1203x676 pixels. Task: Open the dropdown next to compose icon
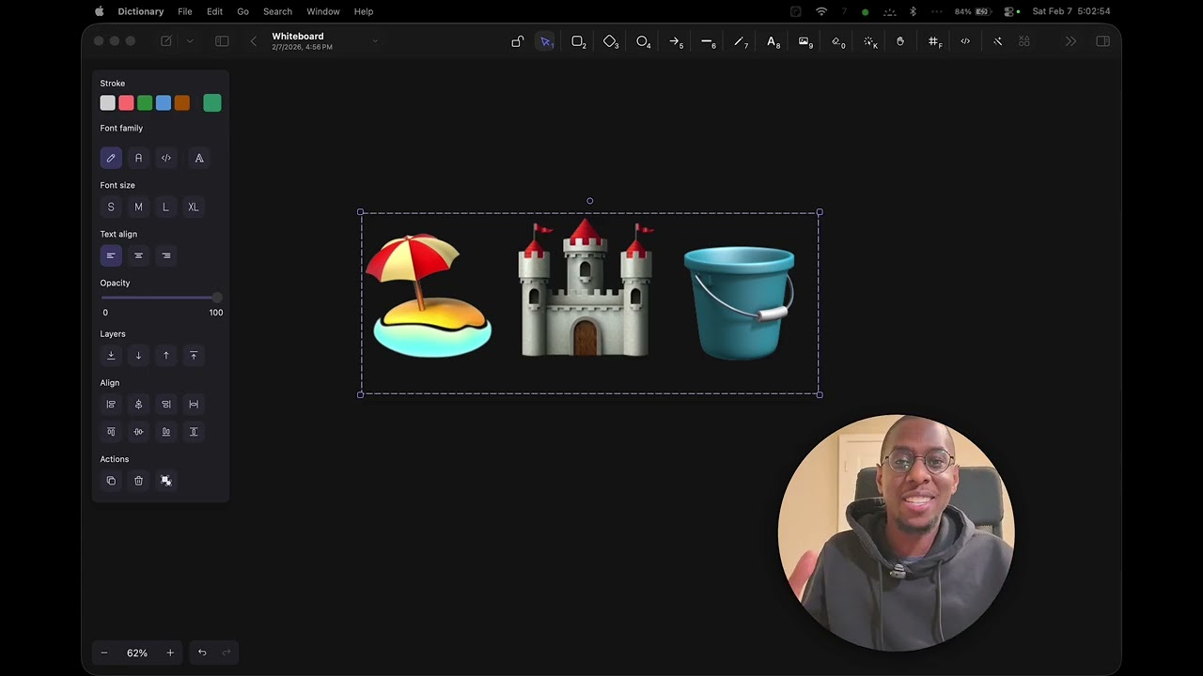(190, 41)
